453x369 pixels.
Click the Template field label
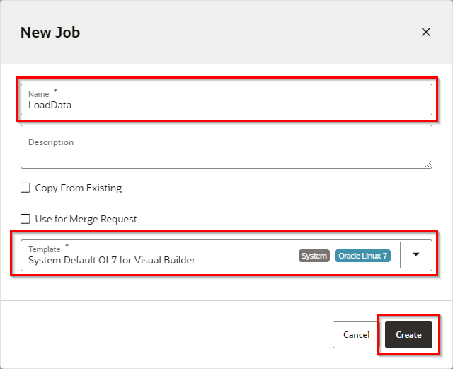44,249
